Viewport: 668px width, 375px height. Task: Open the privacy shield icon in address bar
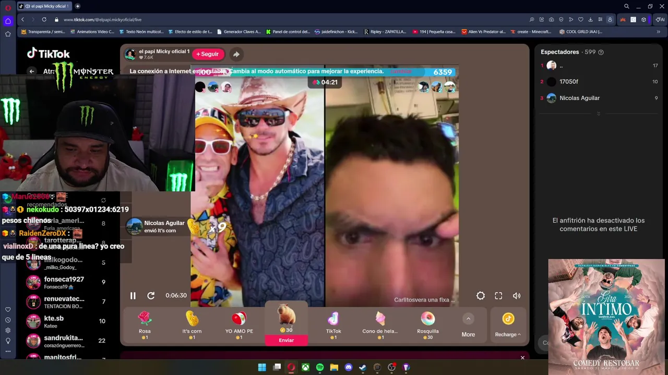point(562,19)
